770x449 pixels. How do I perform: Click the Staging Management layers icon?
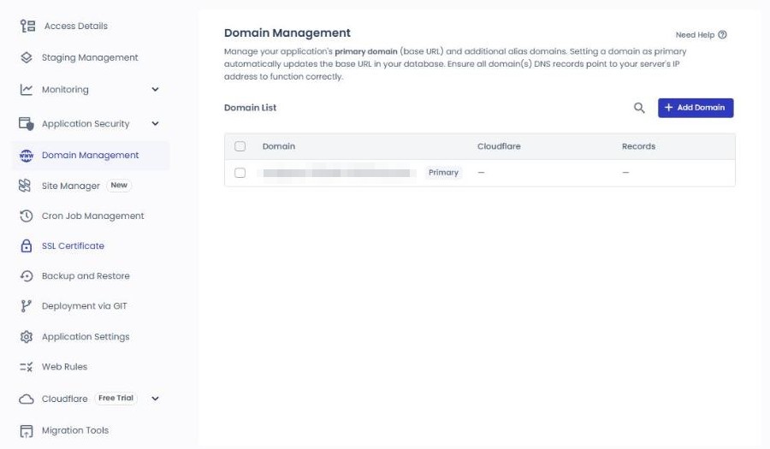(27, 57)
